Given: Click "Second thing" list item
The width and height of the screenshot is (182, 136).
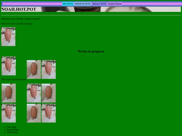Looking at the screenshot, I should pyautogui.click(x=13, y=130).
